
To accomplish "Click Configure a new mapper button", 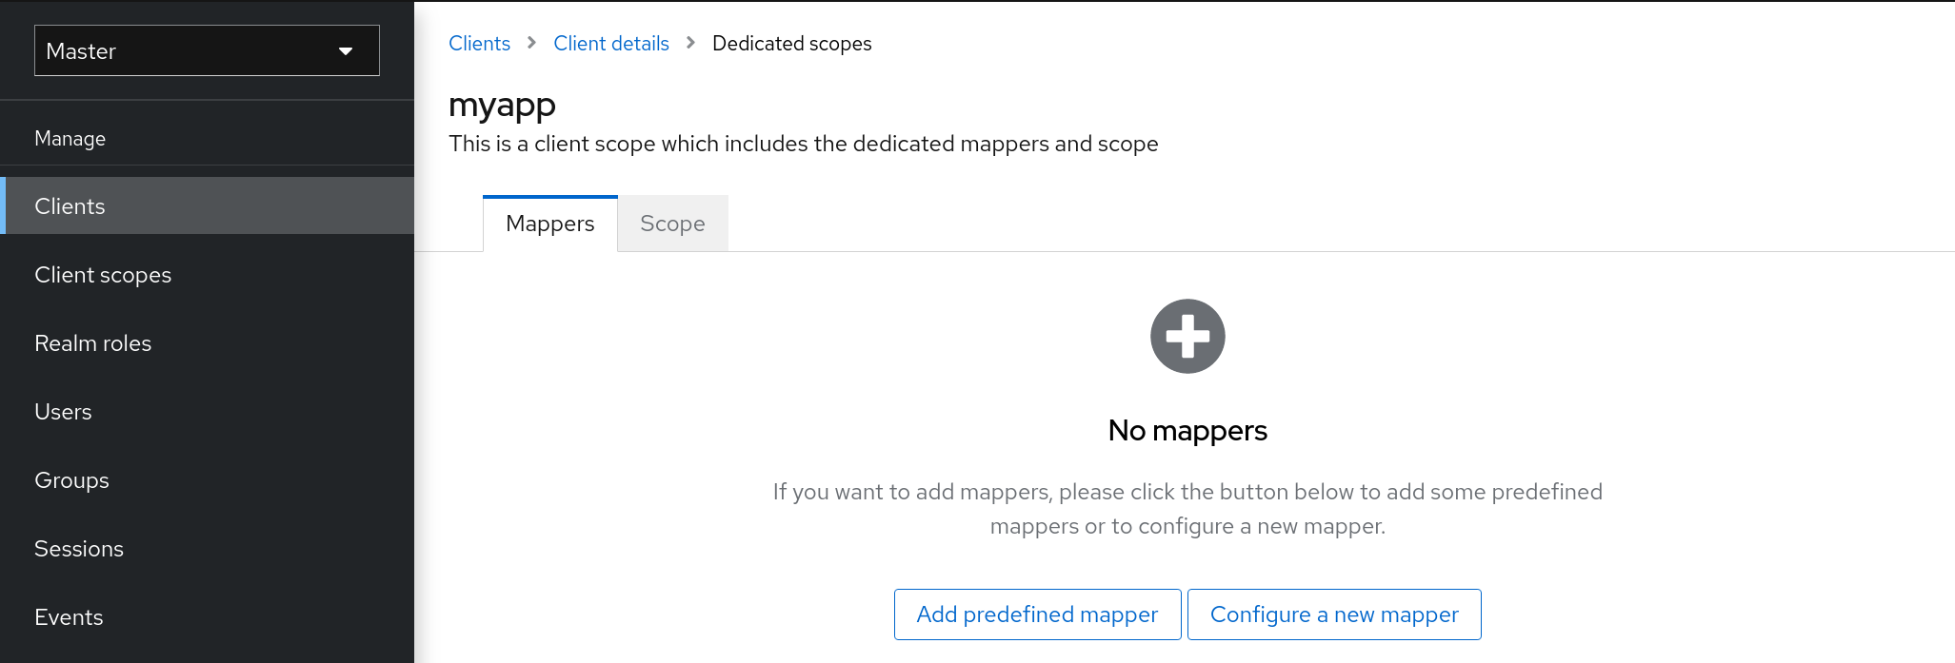I will [1333, 614].
